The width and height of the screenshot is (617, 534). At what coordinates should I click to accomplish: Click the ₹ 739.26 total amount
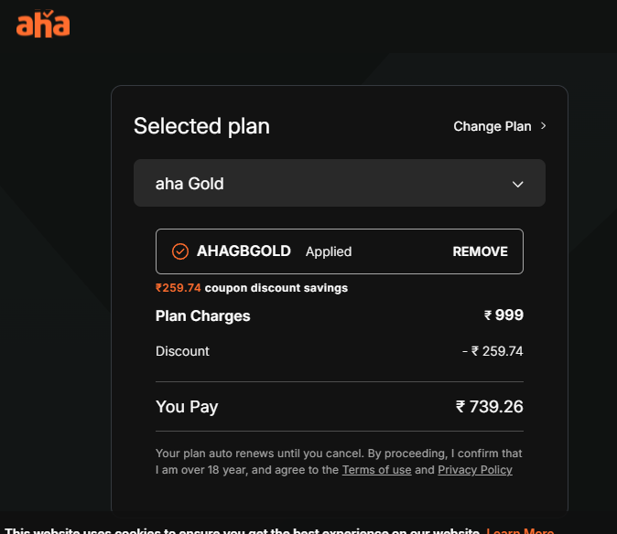click(x=490, y=407)
